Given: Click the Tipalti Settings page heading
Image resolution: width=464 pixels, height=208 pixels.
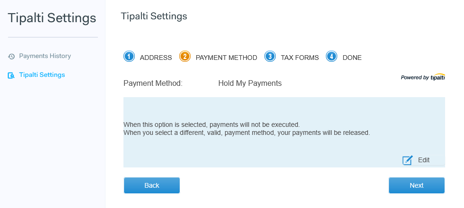Looking at the screenshot, I should (154, 16).
